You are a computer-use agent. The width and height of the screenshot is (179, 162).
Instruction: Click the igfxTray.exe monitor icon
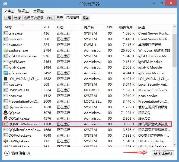(5, 73)
